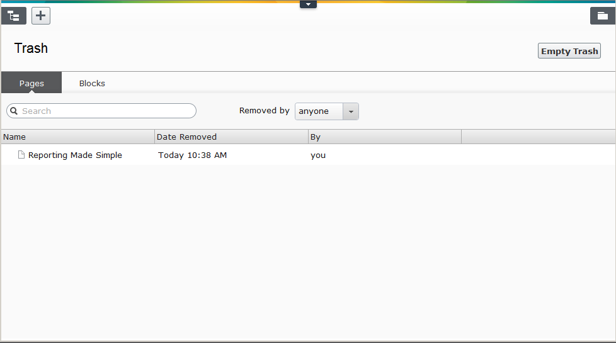The width and height of the screenshot is (616, 343).
Task: Click the plus icon to add content
Action: pyautogui.click(x=41, y=16)
